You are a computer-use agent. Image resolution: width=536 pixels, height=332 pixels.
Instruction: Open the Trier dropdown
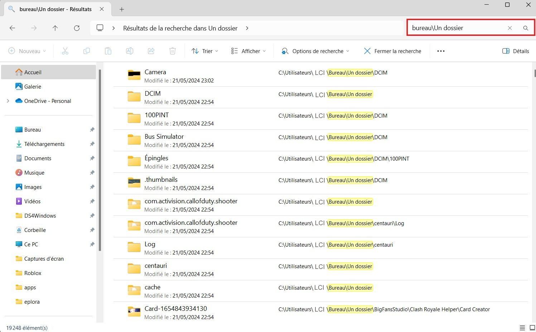(205, 51)
